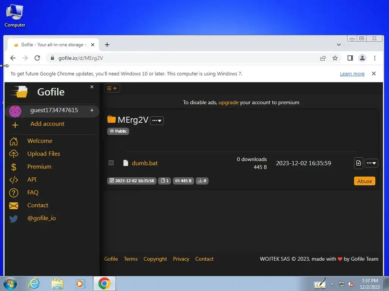Close the Gofile browser tab

pos(93,45)
